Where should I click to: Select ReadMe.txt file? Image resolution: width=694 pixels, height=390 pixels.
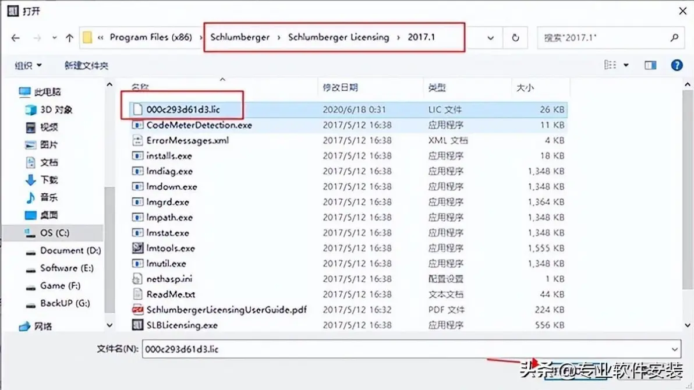[348, 295]
